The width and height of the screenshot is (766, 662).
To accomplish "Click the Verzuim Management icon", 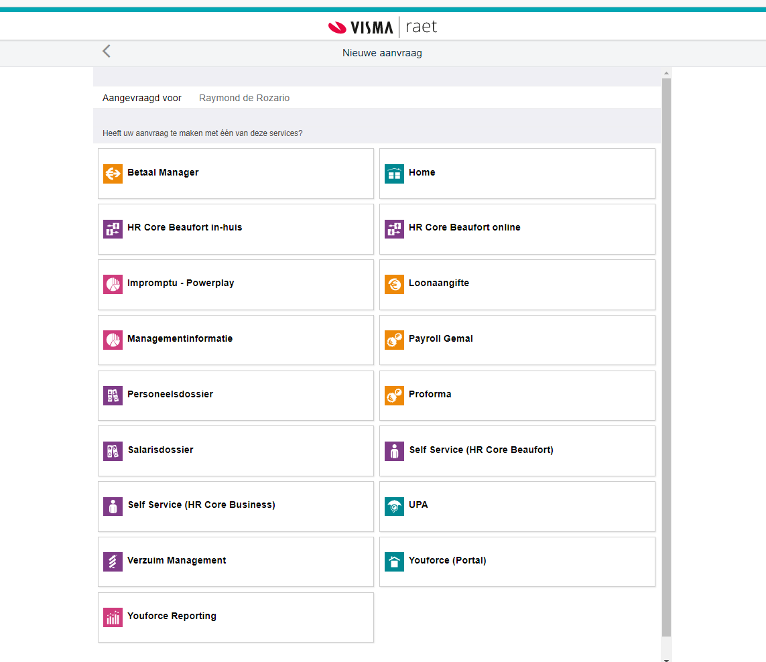I will click(x=113, y=562).
